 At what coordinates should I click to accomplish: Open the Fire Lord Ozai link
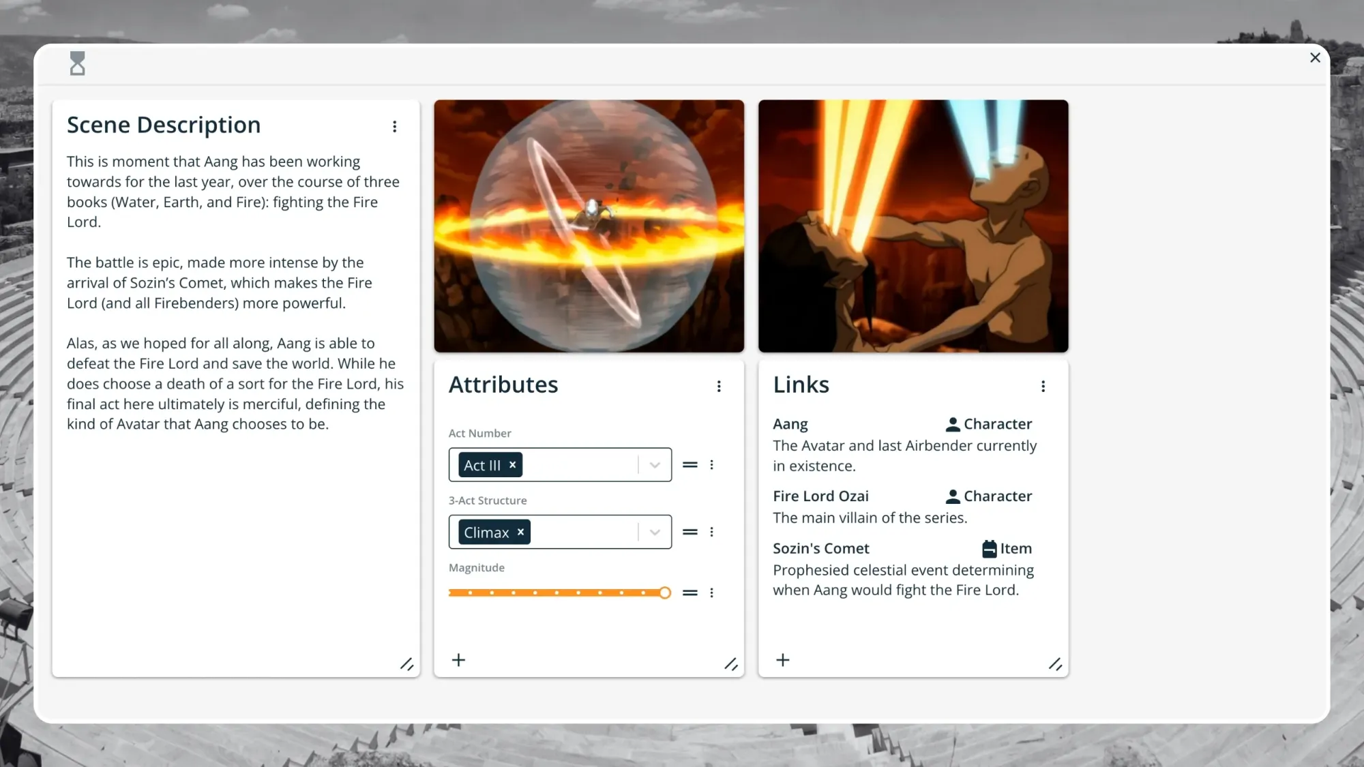point(820,496)
